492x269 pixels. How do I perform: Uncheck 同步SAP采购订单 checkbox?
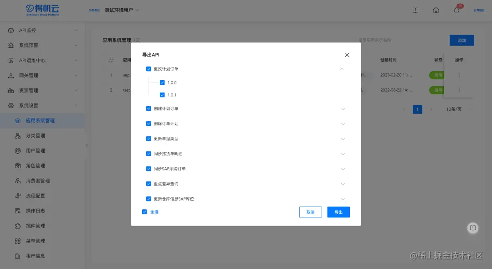point(149,169)
